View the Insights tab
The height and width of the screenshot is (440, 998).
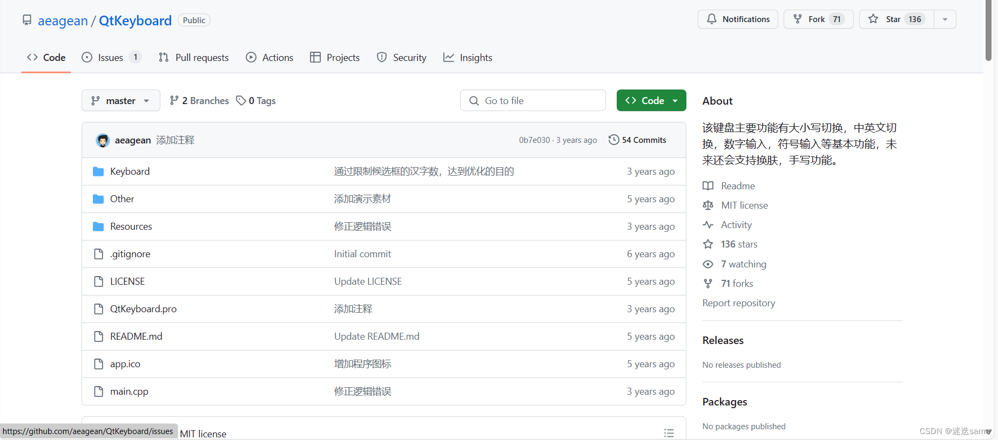click(468, 58)
